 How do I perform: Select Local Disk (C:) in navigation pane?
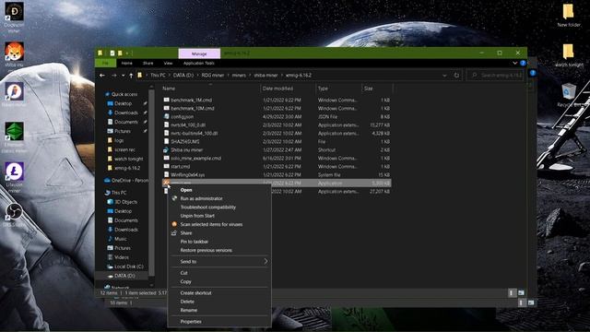coord(129,267)
